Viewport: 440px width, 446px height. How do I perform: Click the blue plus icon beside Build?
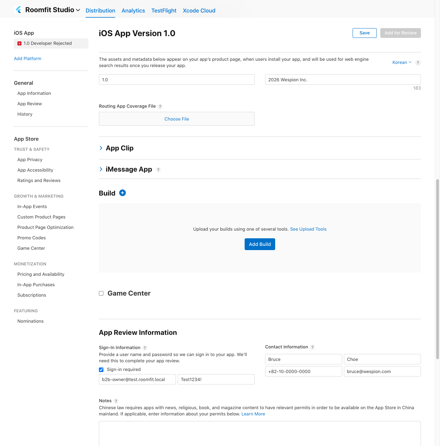click(x=122, y=193)
